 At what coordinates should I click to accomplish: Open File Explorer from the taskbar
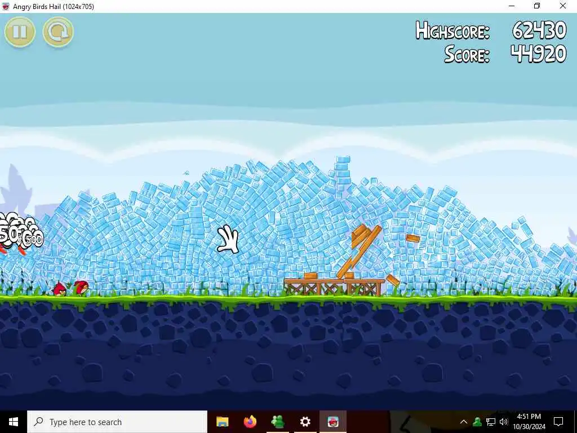pos(222,422)
